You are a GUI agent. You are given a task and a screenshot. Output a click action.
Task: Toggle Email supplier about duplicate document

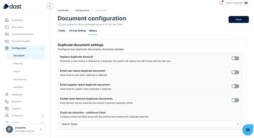point(235,86)
